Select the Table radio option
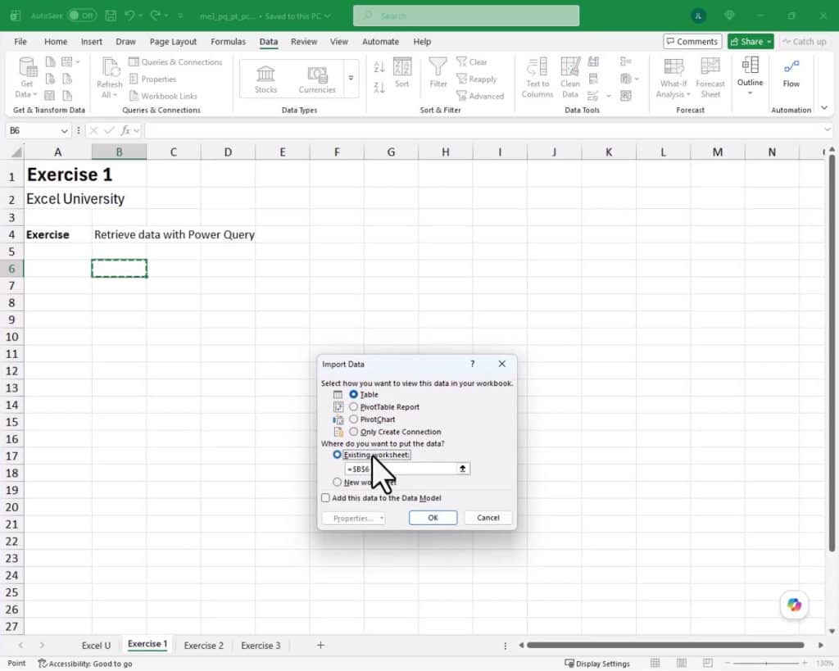This screenshot has width=839, height=671. [354, 394]
